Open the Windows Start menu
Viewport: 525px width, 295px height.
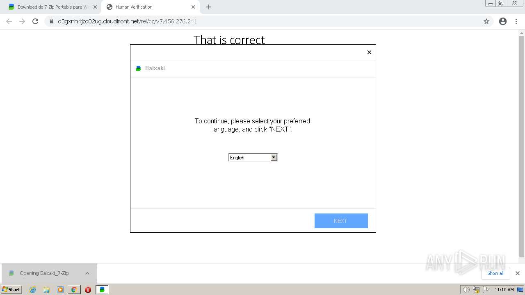point(11,290)
